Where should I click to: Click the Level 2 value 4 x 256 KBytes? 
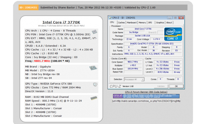point(163,69)
